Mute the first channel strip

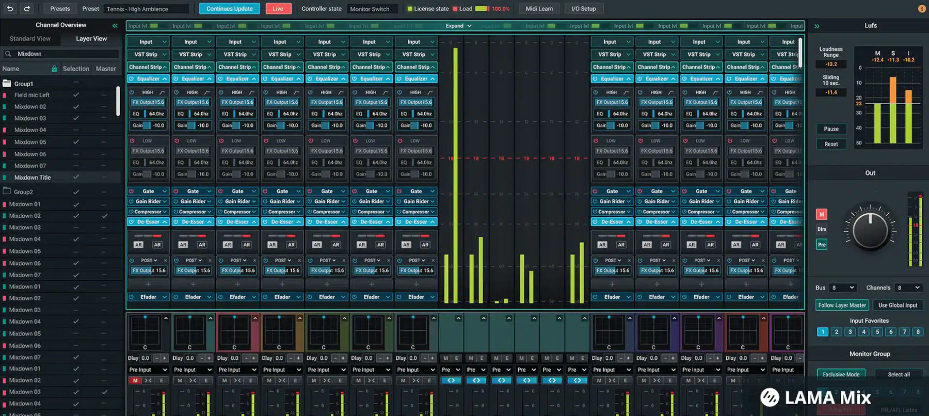pos(135,380)
